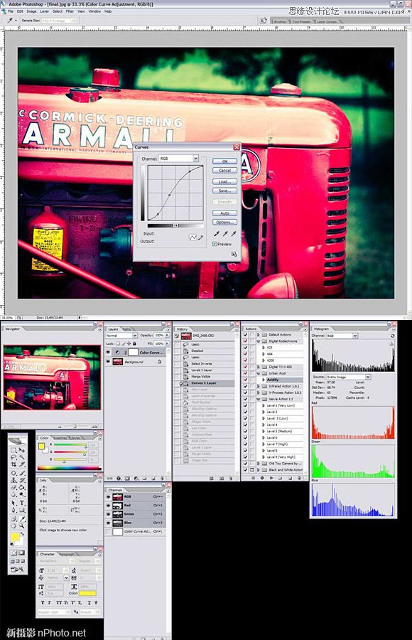Click the pencil draw-curve icon in Curves dialog
This screenshot has height=640, width=412.
(x=200, y=237)
